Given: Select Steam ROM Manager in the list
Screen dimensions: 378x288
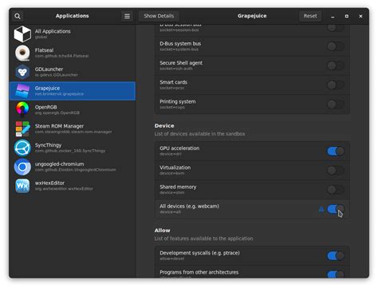Looking at the screenshot, I should tap(73, 129).
